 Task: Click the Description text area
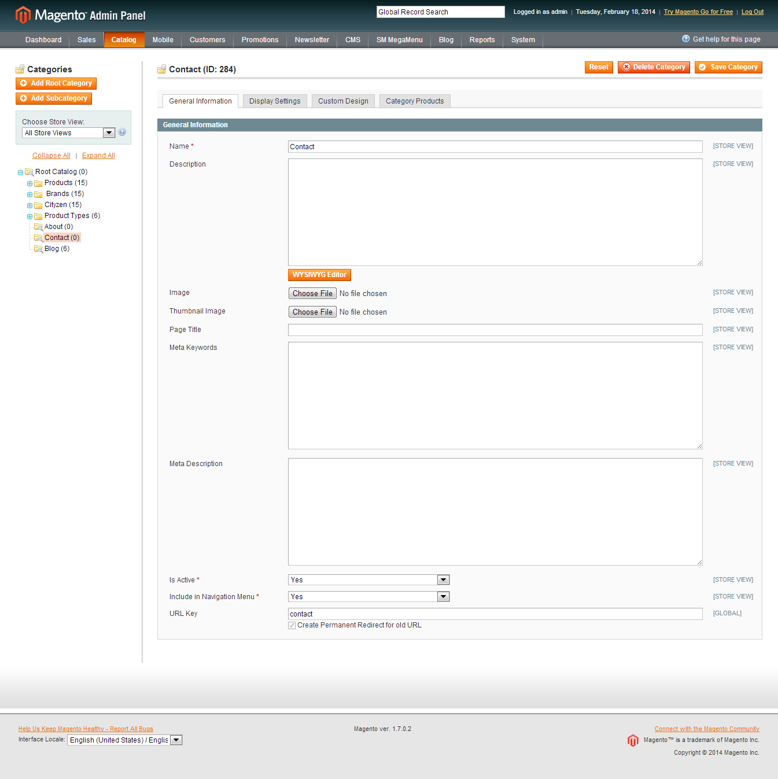(495, 212)
